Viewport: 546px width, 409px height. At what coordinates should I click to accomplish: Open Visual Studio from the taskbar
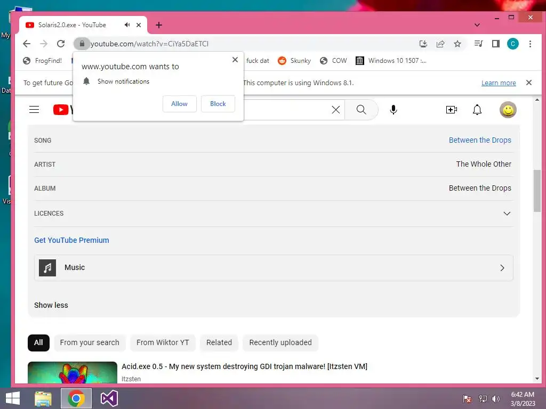[109, 398]
